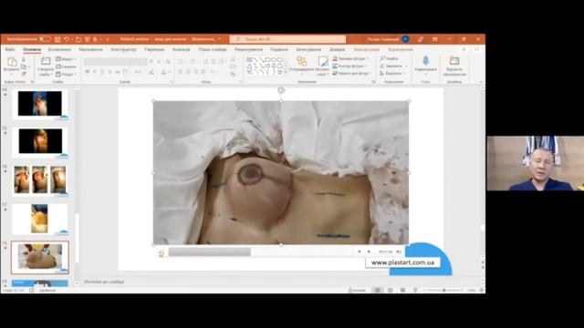This screenshot has width=584, height=328.
Task: Click the Cut scissors icon
Action: tap(24, 59)
